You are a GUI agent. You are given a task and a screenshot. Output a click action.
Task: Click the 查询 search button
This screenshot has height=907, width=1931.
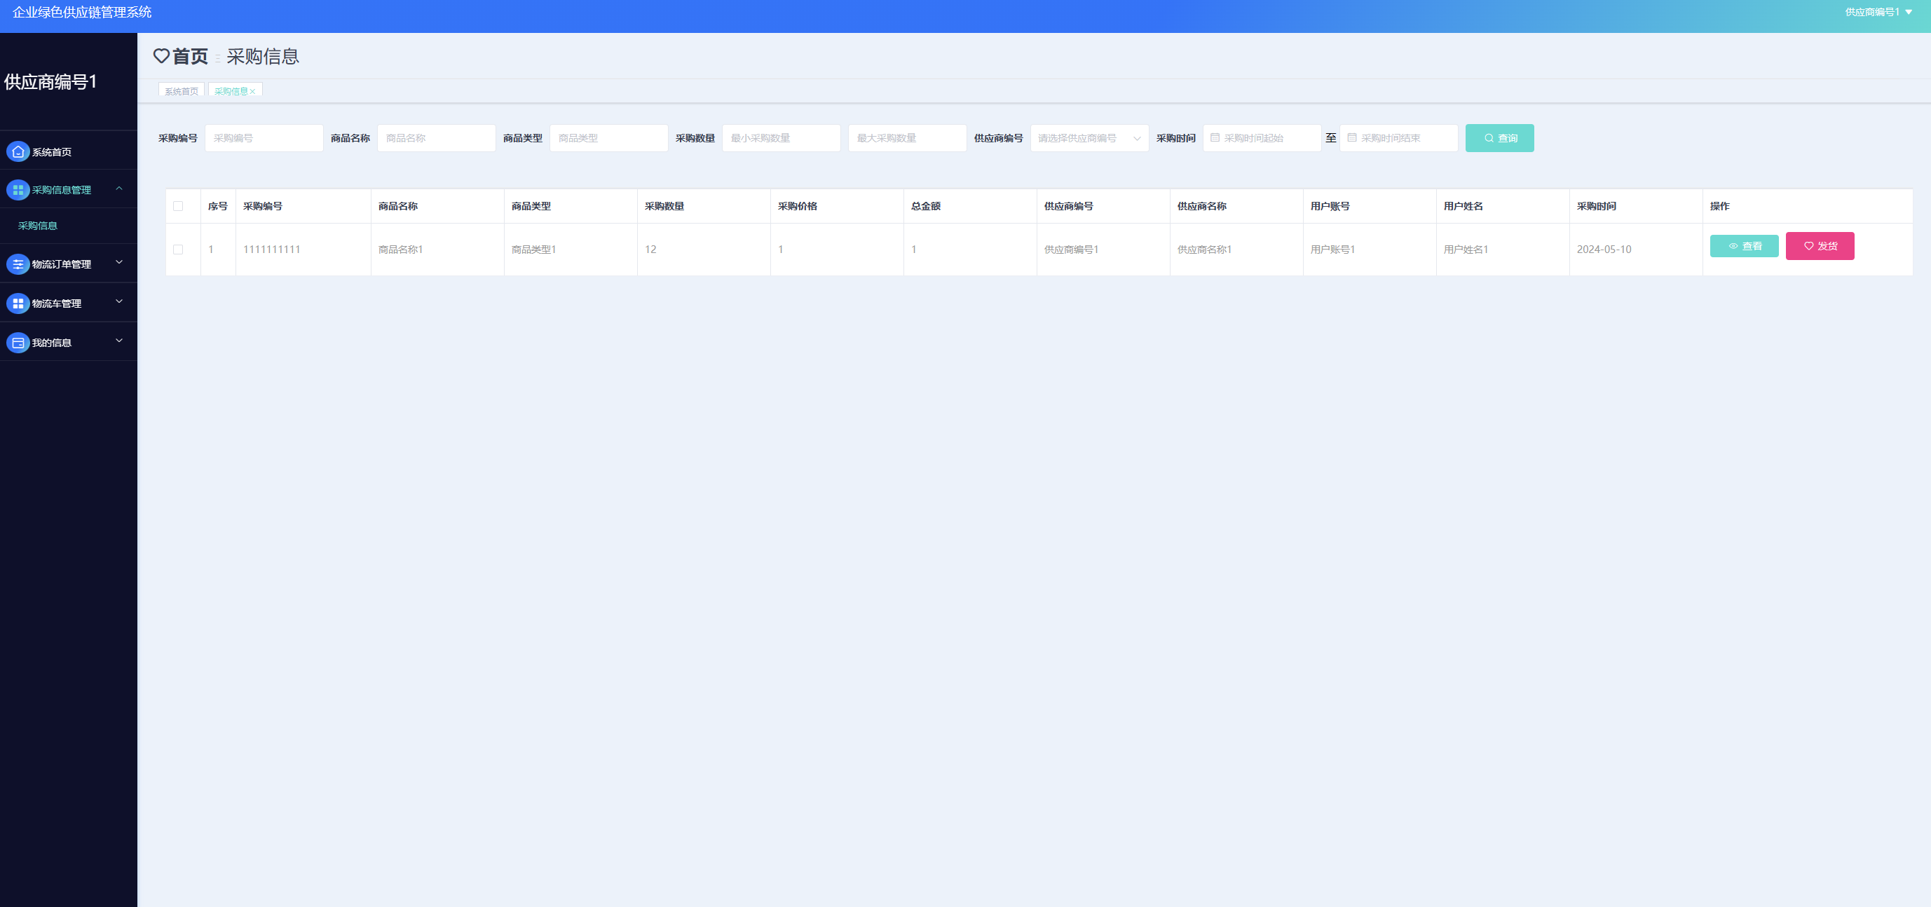click(1499, 138)
